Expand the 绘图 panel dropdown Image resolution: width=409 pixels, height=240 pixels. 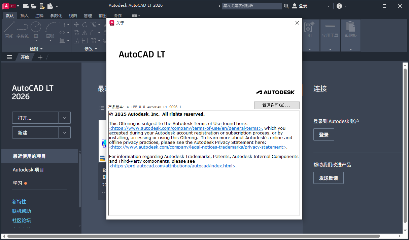coord(41,48)
